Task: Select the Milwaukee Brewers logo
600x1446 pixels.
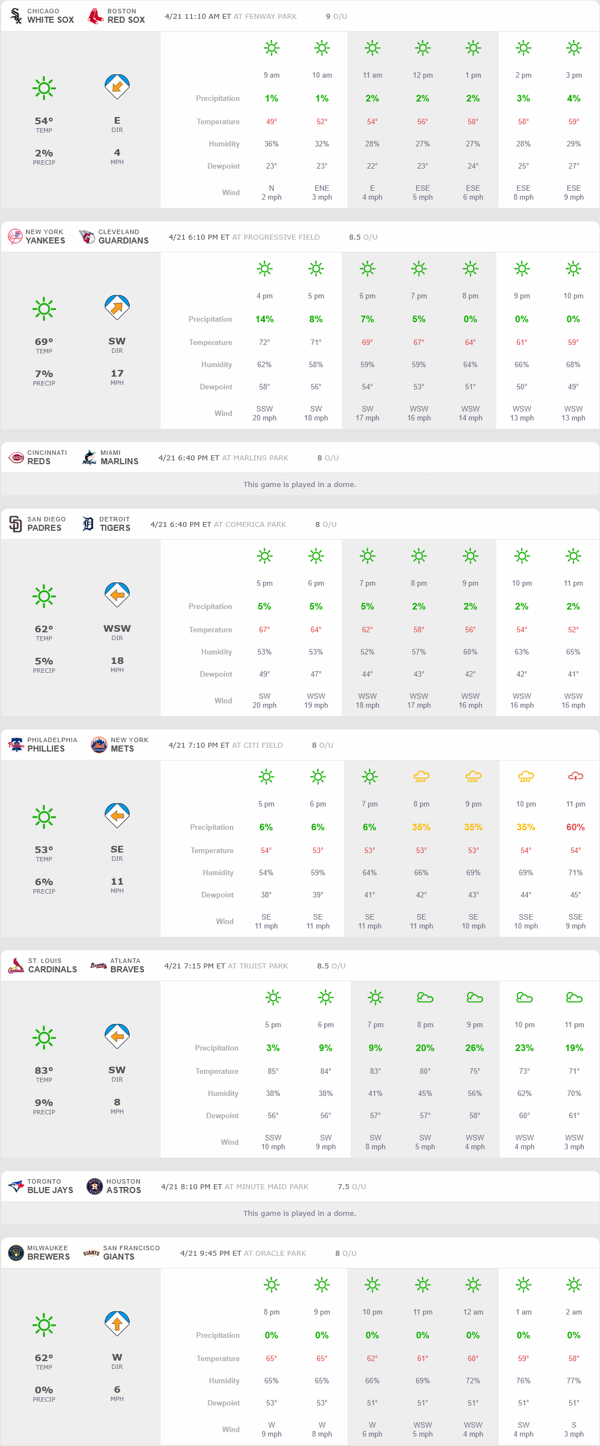Action: (16, 1252)
